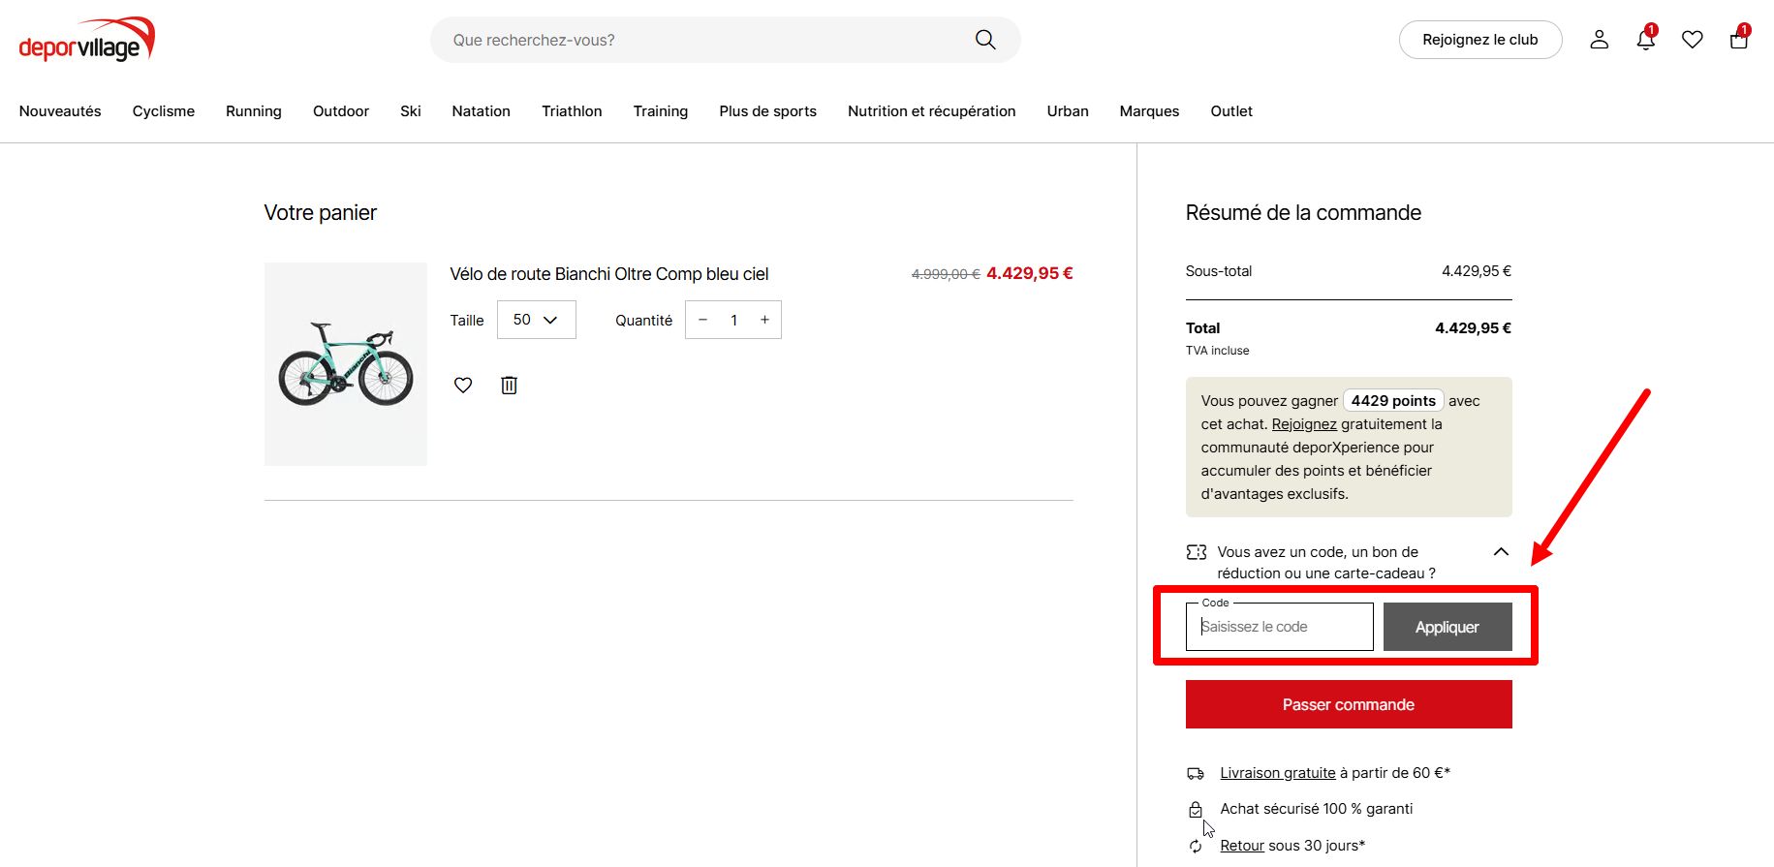This screenshot has width=1774, height=867.
Task: Click the Total 4.429,95 € amount
Action: [1473, 328]
